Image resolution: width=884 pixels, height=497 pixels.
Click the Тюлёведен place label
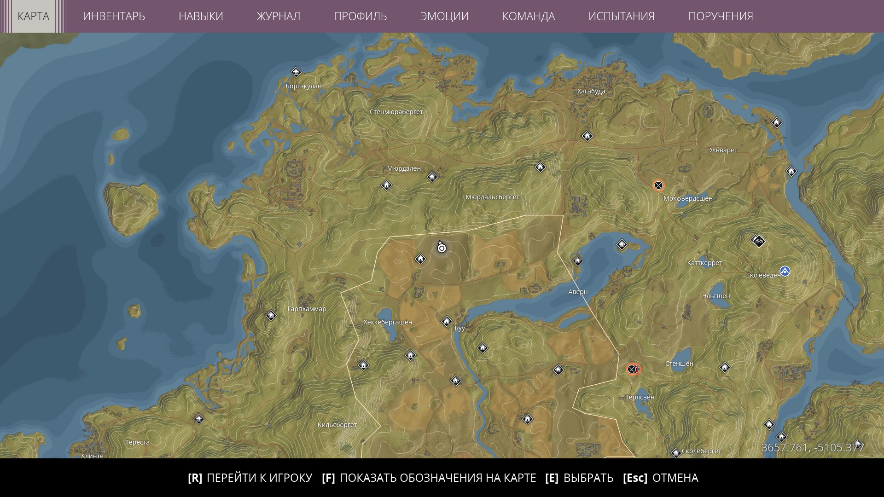763,275
